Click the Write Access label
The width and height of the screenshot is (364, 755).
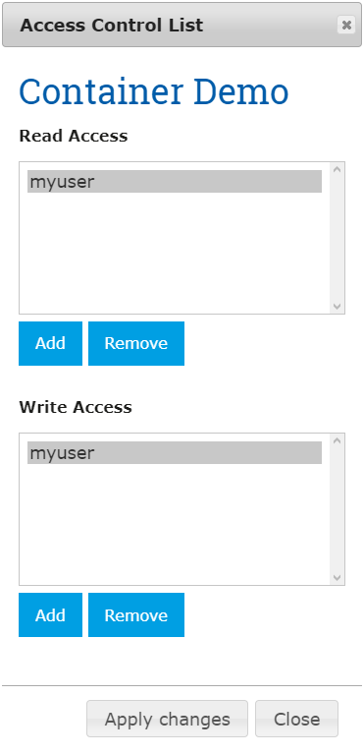click(x=76, y=407)
